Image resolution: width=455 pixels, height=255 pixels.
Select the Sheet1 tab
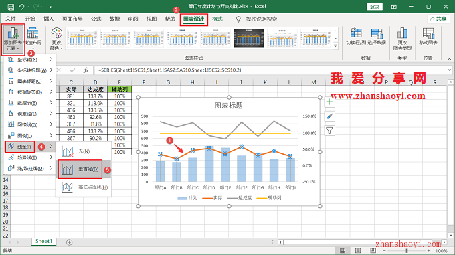tap(43, 241)
